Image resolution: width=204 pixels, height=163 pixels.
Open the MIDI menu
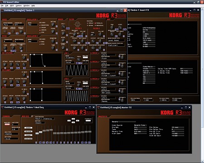(x=12, y=5)
